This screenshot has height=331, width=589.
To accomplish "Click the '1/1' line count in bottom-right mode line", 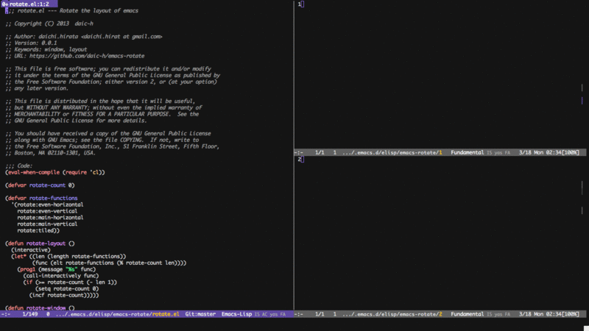I will 320,314.
